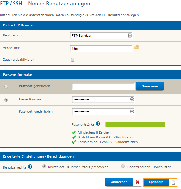The height and width of the screenshot is (189, 181).
Task: Show info about Benutzerrechte
Action: tap(30, 166)
